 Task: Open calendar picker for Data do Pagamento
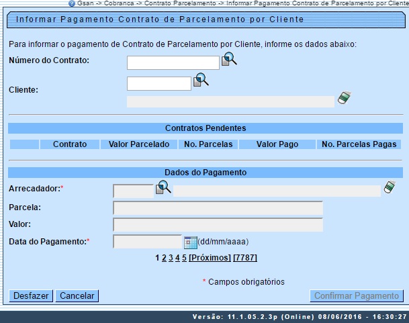coord(191,242)
